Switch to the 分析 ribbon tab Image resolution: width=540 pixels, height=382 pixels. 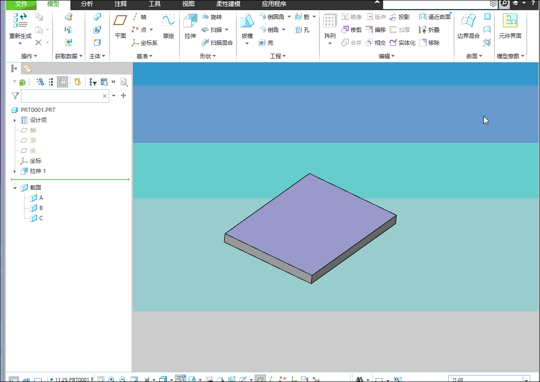(87, 4)
